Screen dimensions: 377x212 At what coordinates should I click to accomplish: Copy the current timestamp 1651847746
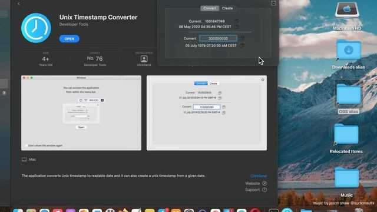point(237,21)
